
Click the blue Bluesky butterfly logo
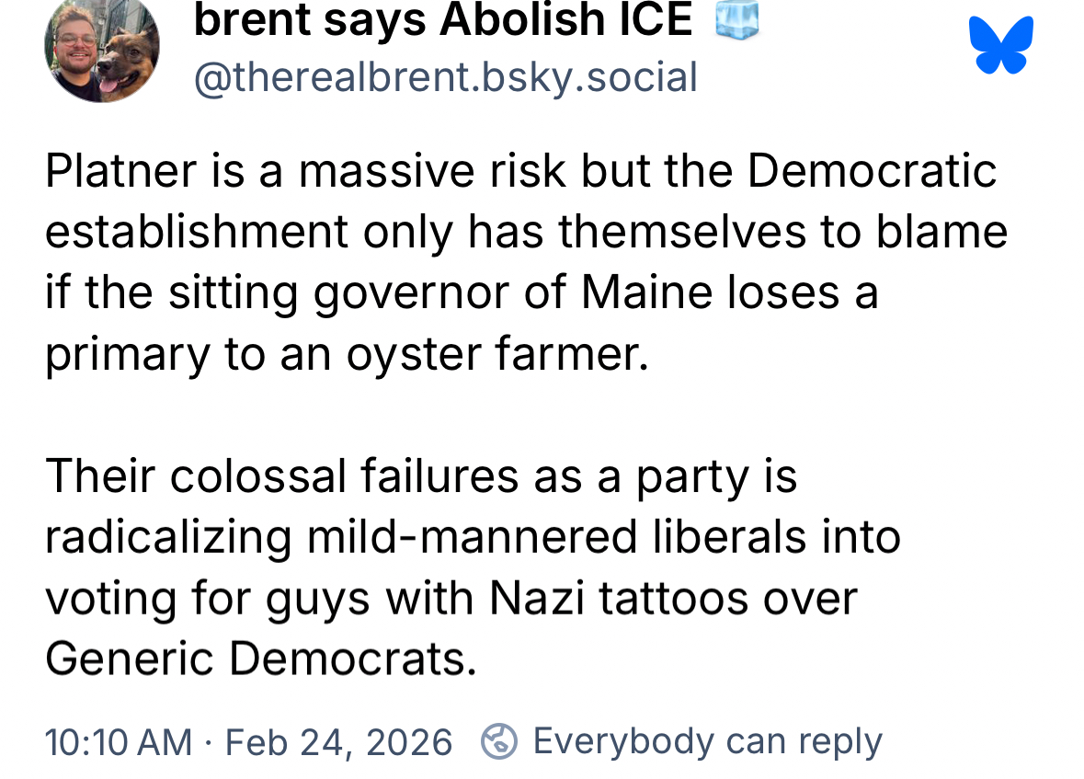[x=1001, y=45]
